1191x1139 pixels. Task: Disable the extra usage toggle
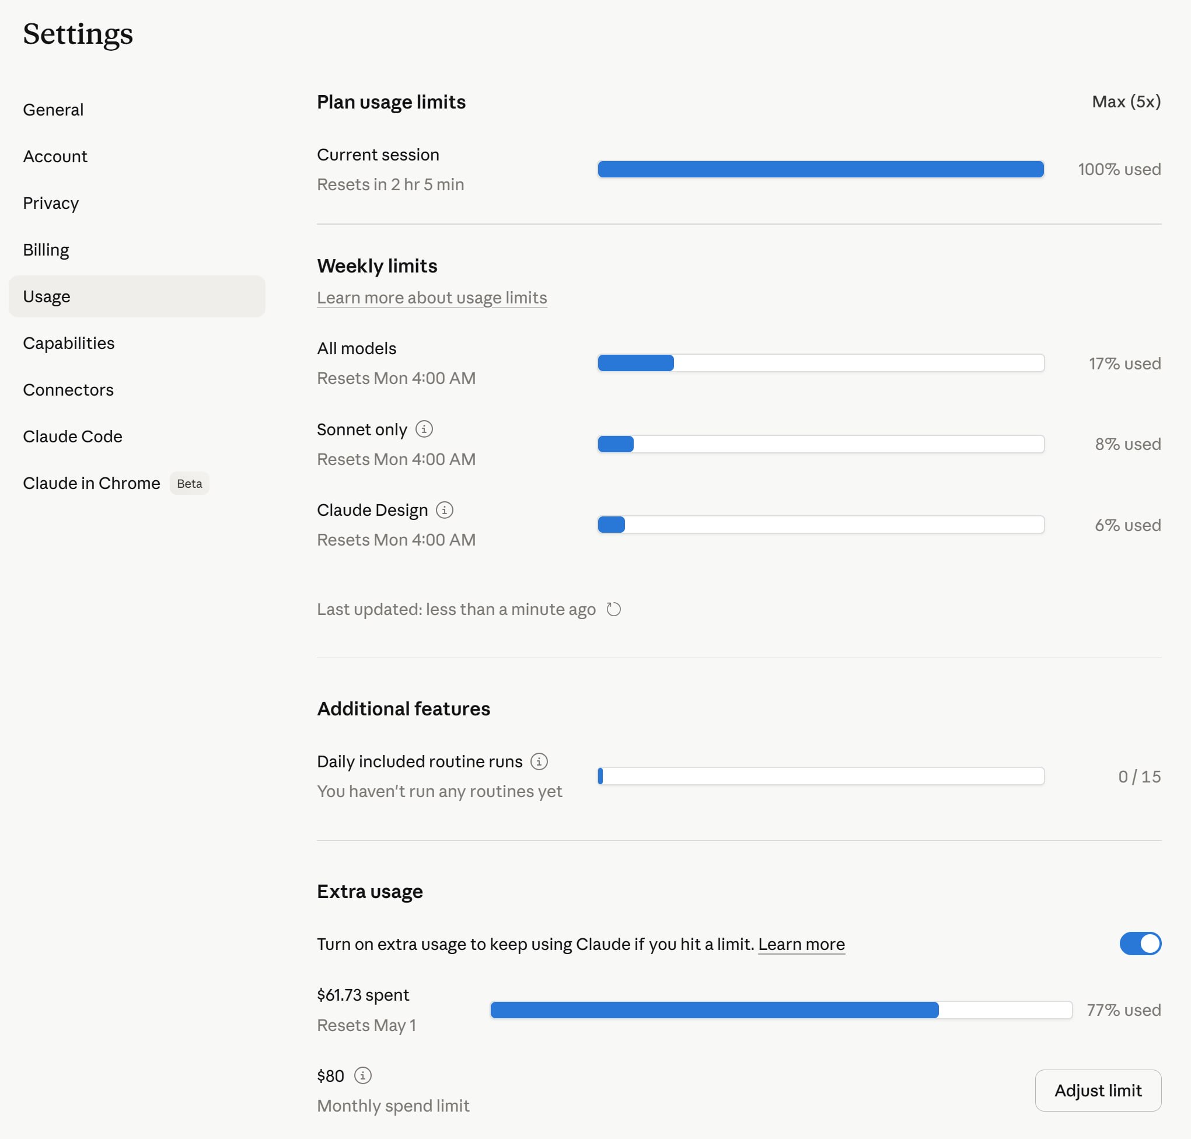coord(1140,944)
